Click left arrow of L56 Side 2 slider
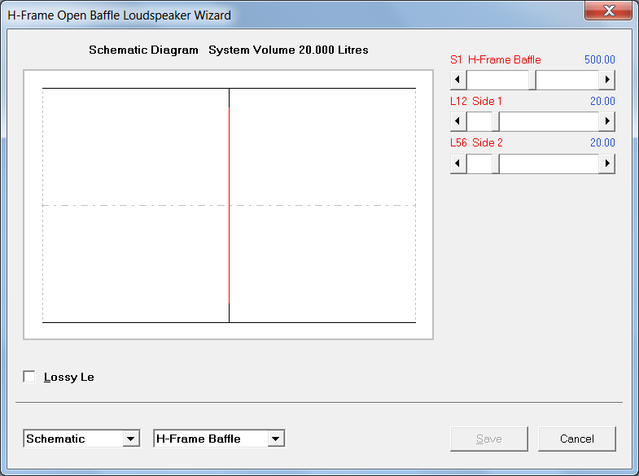The image size is (639, 476). click(458, 164)
